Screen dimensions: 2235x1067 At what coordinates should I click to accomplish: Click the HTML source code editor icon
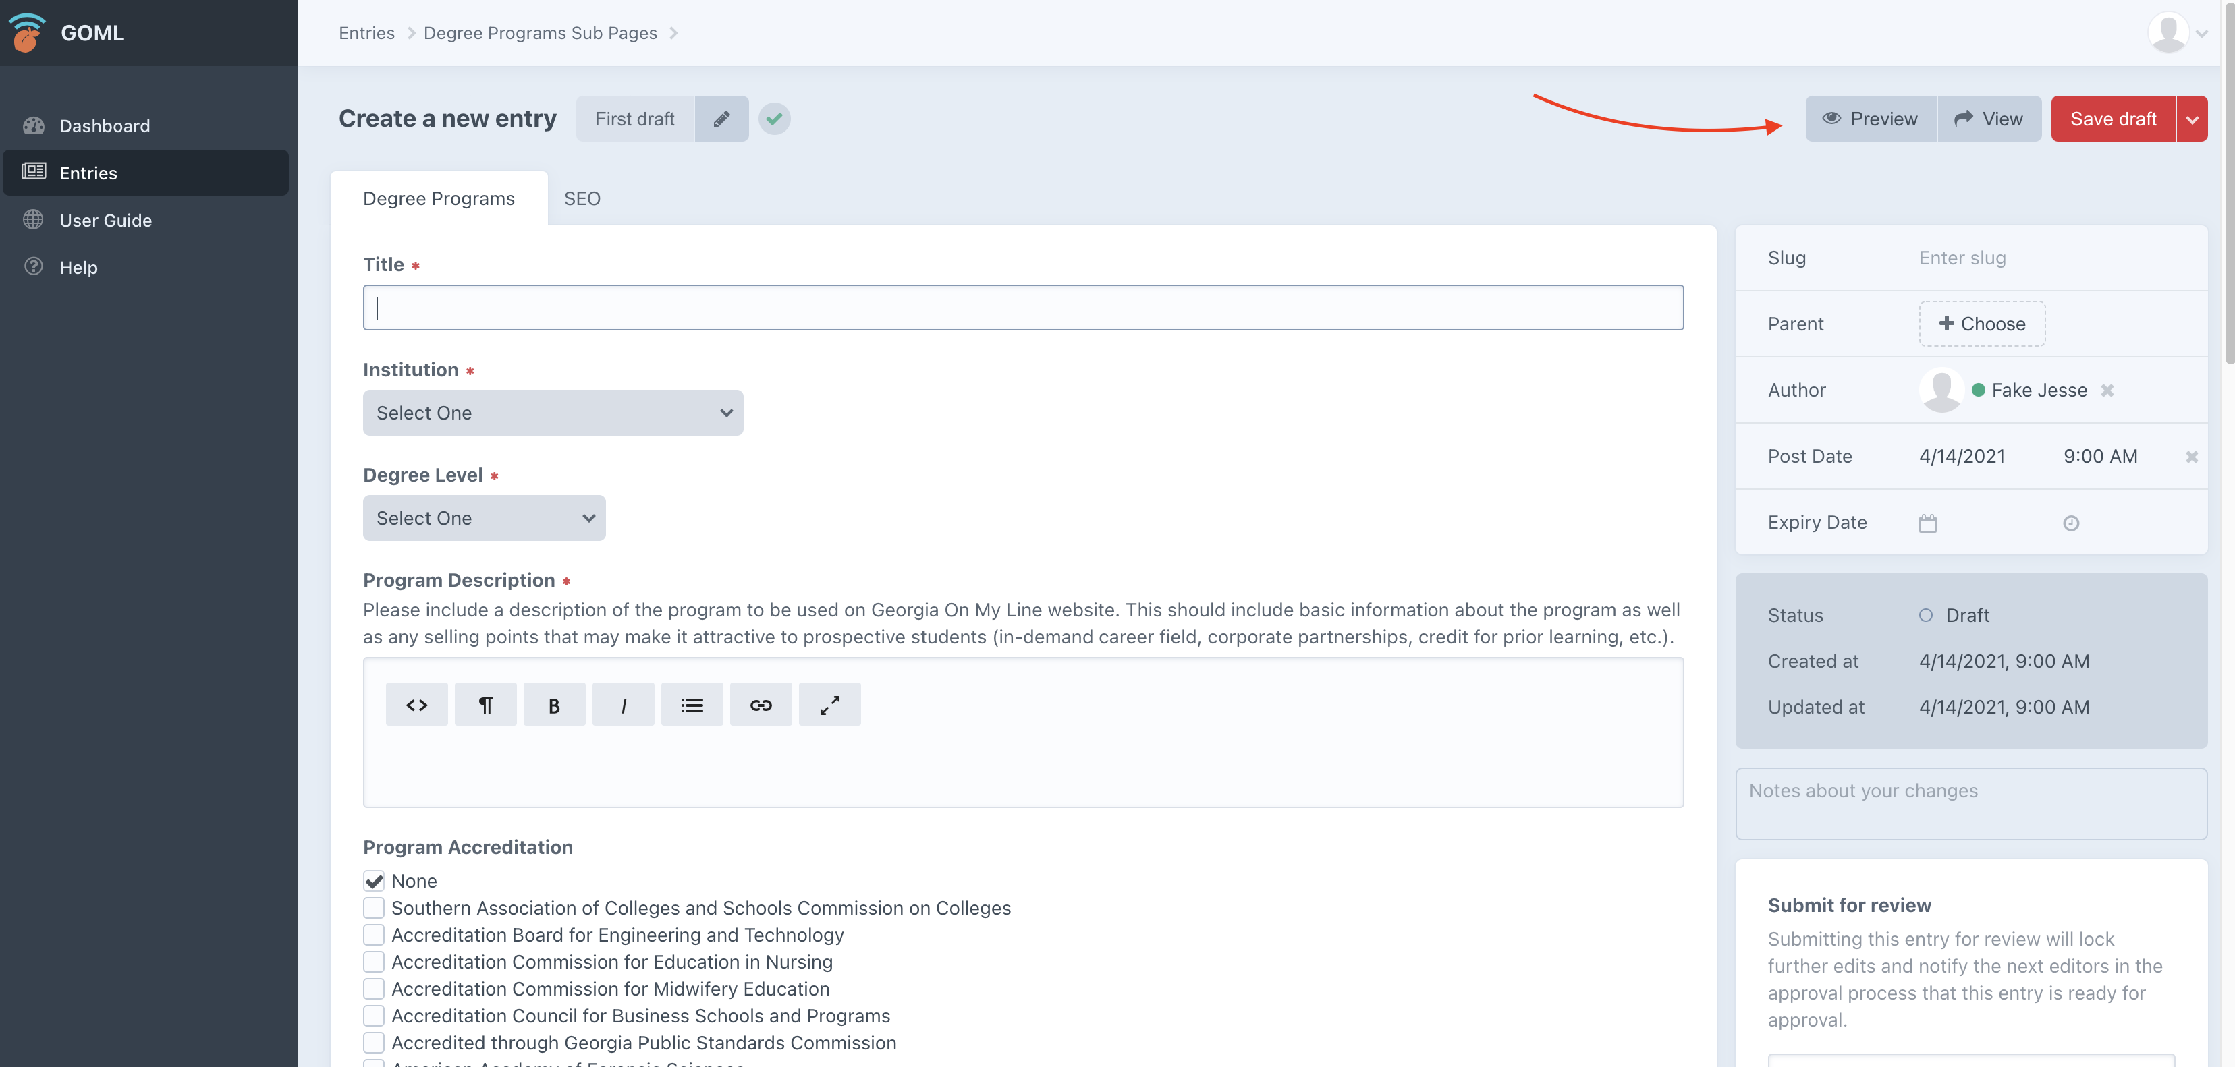416,705
